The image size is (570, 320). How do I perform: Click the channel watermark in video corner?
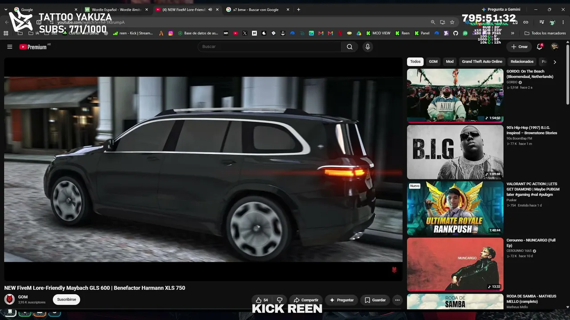click(394, 269)
